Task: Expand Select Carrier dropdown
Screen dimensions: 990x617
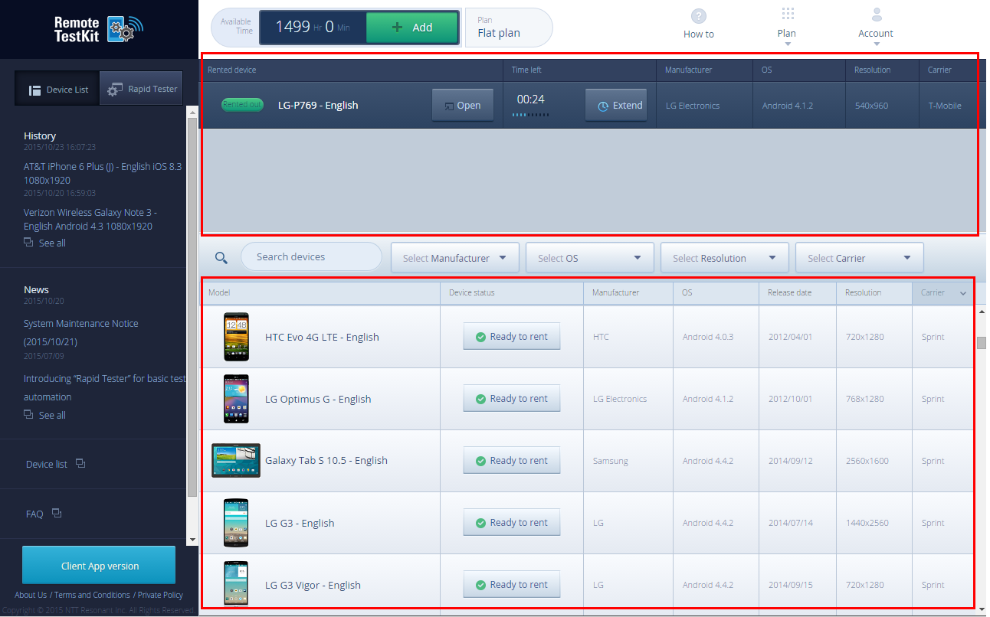Action: 860,258
